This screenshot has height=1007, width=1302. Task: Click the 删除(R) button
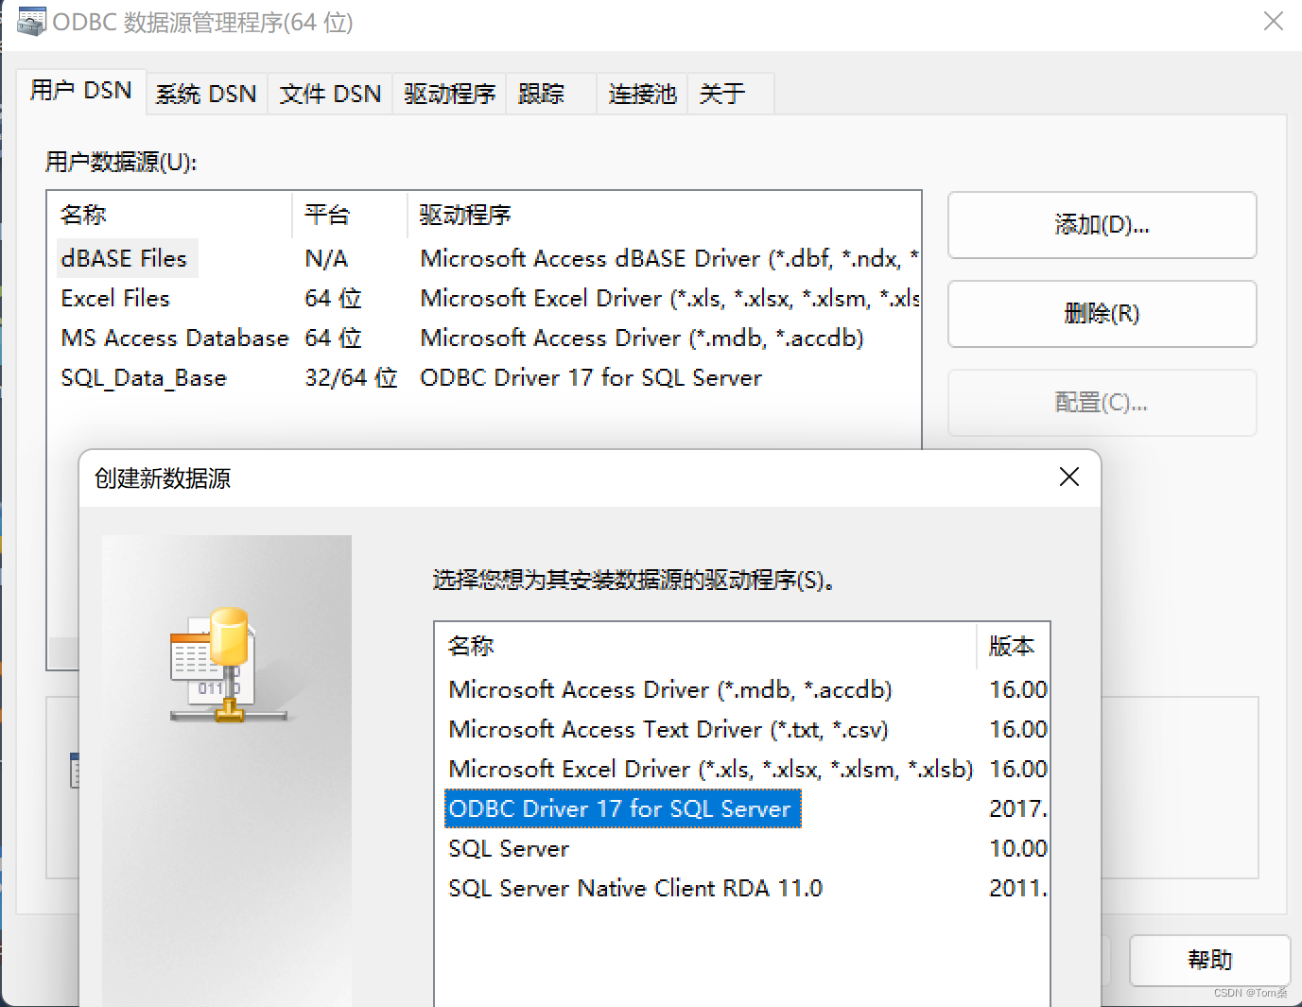(x=1102, y=314)
